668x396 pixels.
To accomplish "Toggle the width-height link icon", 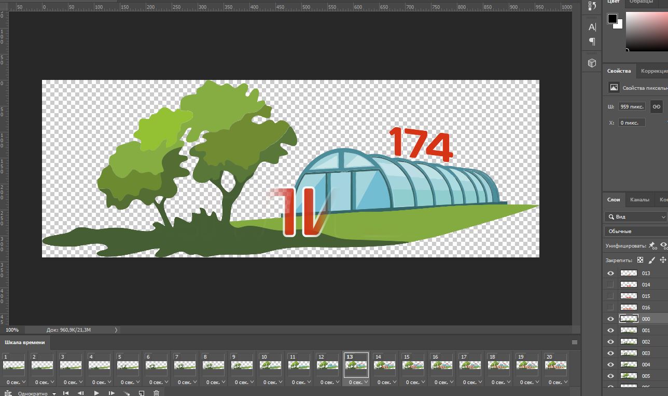I will tap(657, 106).
